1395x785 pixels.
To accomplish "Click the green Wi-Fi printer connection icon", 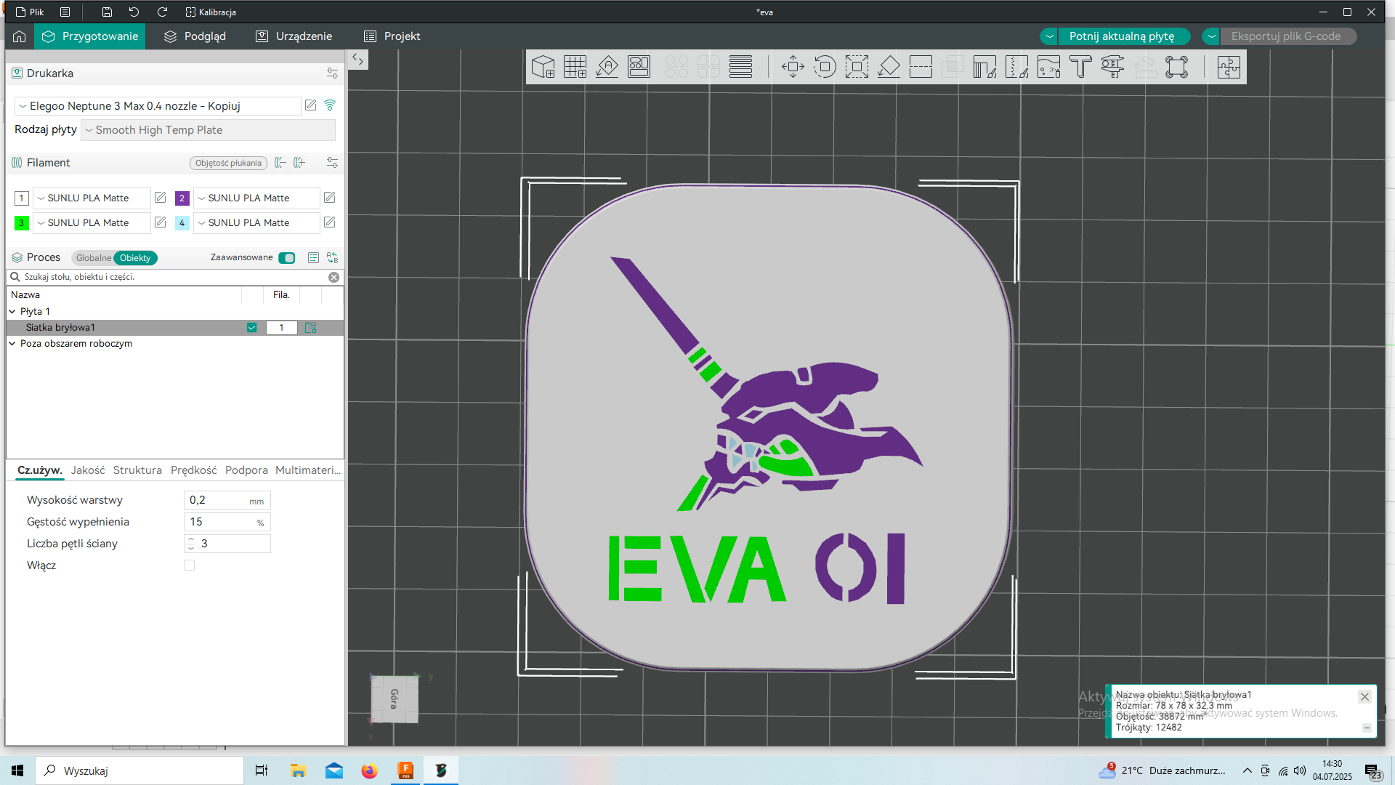I will point(330,105).
